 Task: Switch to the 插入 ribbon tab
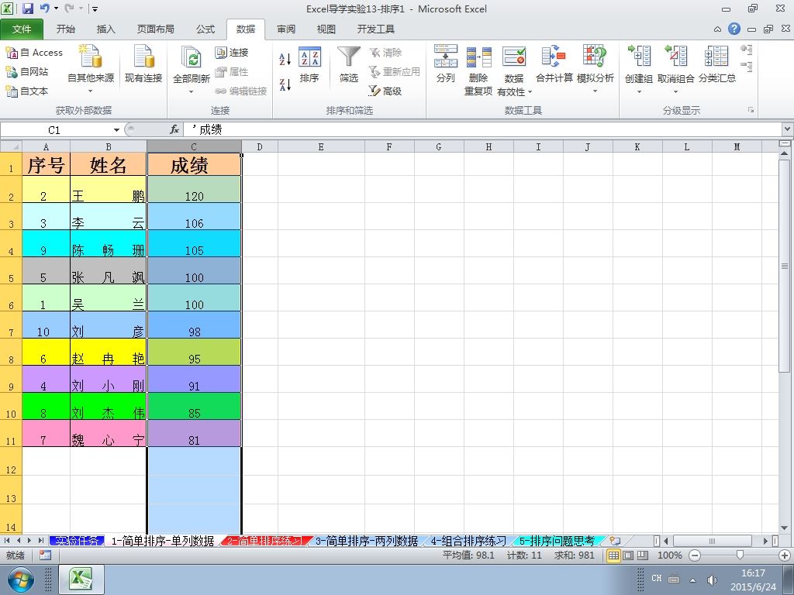point(105,29)
